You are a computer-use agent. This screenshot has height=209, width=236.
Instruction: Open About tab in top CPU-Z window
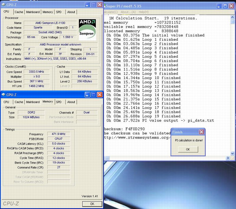pyautogui.click(x=71, y=12)
